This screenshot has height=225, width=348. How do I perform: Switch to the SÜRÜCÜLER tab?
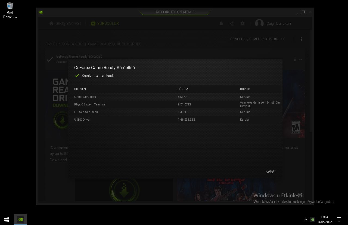[x=108, y=23]
